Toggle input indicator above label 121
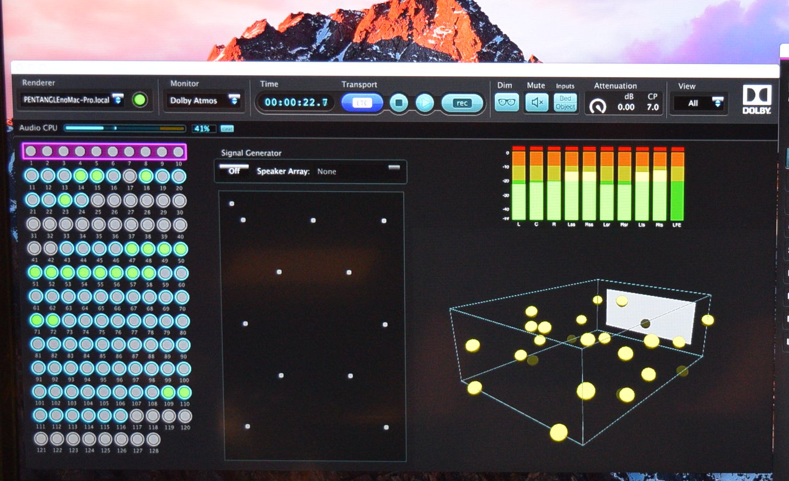 [x=41, y=439]
